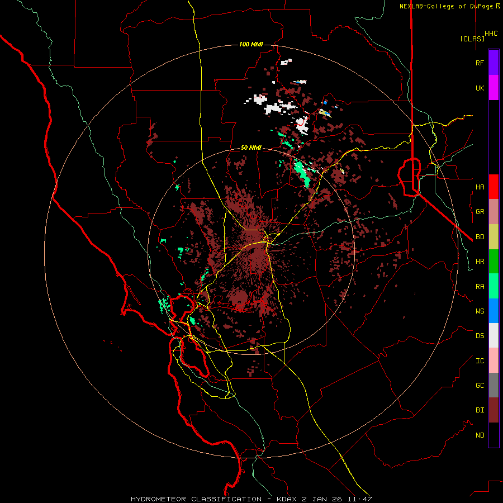503x503 pixels.
Task: Click the HA legend label
Action: 480,187
